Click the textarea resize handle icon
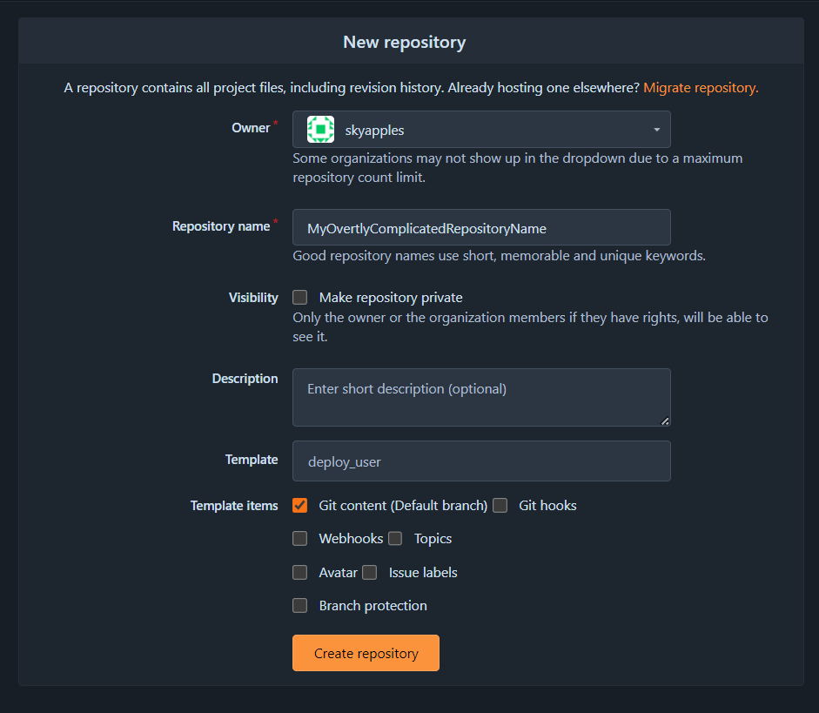819x713 pixels. (664, 420)
